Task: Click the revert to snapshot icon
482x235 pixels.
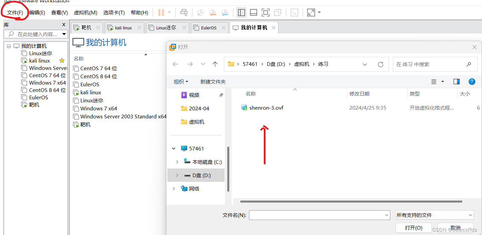Action: point(213,13)
